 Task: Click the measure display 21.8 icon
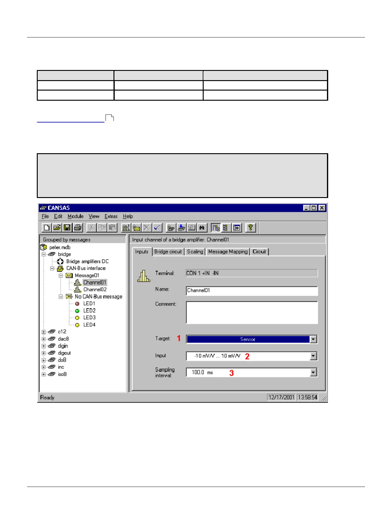point(191,227)
